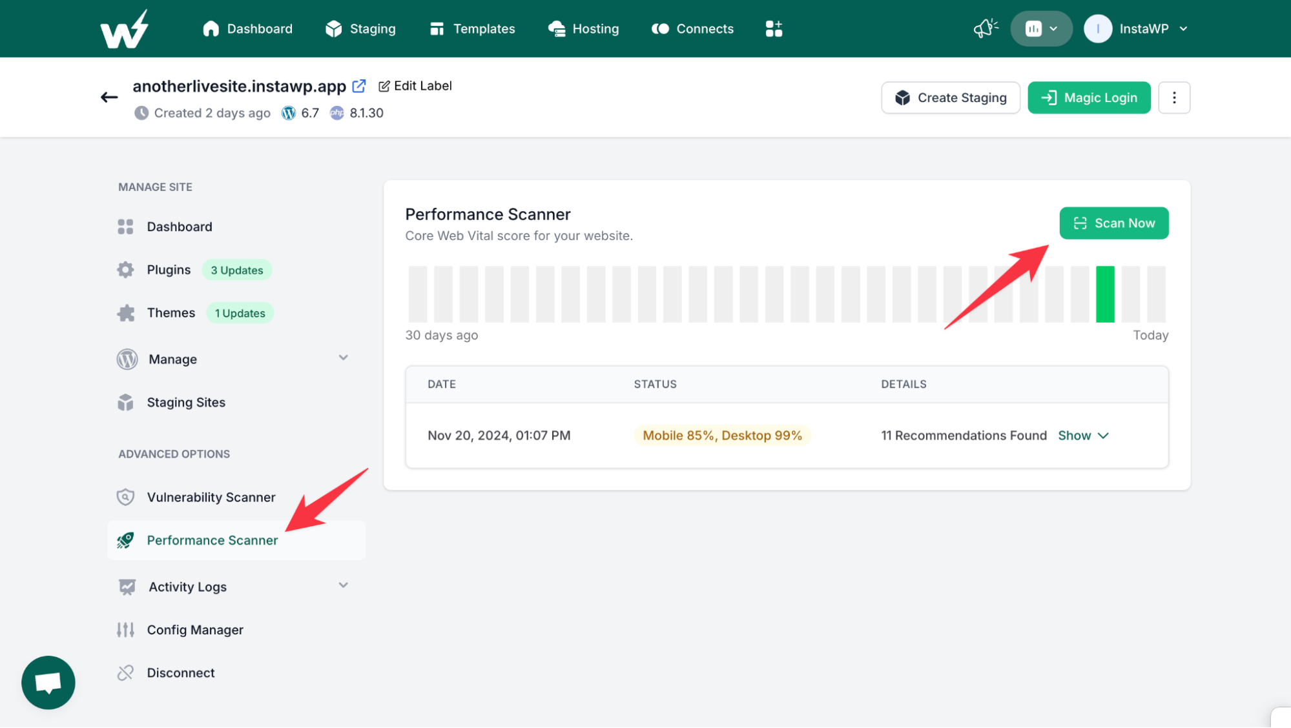The height and width of the screenshot is (728, 1291).
Task: Click the first bar 30 days ago
Action: [x=418, y=294]
